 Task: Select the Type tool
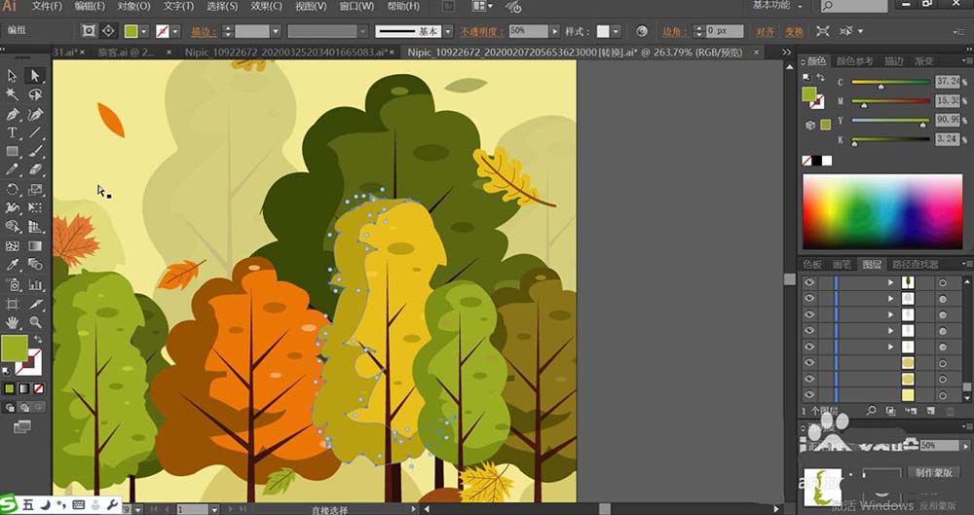click(x=13, y=132)
